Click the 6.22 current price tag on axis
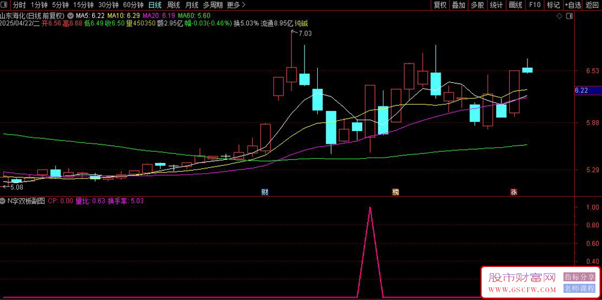This screenshot has height=300, width=602. [588, 91]
